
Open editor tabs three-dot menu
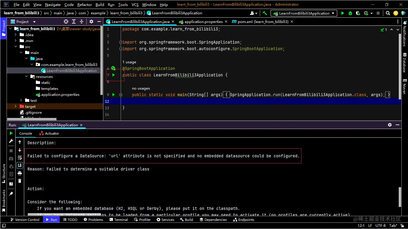(398, 21)
